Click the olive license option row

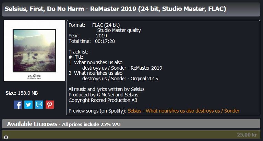click(x=131, y=134)
